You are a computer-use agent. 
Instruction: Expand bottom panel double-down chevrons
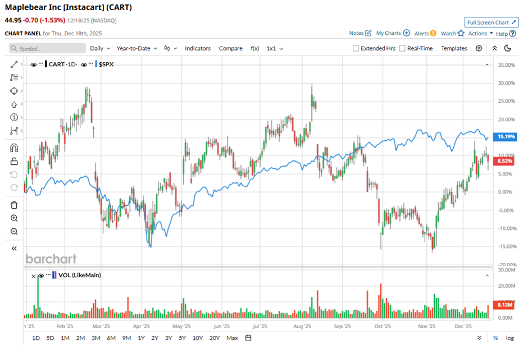click(x=479, y=338)
